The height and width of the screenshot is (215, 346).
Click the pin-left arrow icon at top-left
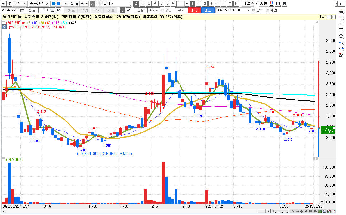coord(4,4)
